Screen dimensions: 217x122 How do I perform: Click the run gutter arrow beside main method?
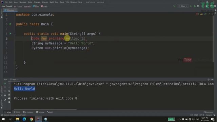[x=11, y=34]
